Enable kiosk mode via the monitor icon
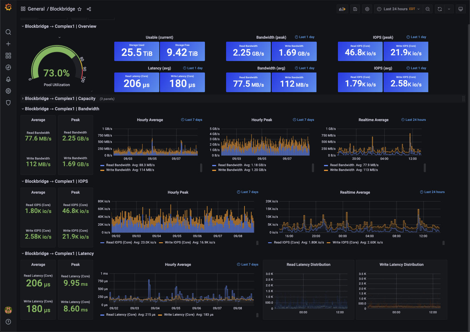 tap(461, 9)
